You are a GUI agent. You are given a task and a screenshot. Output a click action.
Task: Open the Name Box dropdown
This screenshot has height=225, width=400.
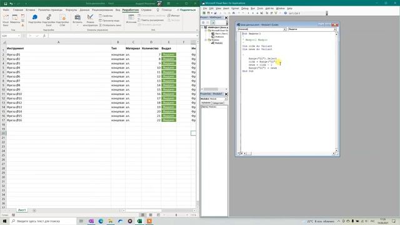click(x=19, y=36)
